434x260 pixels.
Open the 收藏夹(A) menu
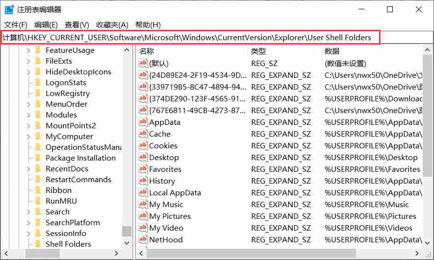tap(112, 25)
